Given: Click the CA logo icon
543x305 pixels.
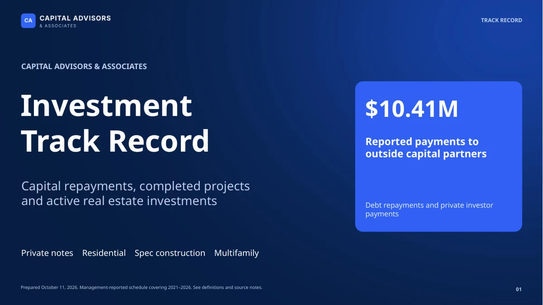Looking at the screenshot, I should 28,21.
